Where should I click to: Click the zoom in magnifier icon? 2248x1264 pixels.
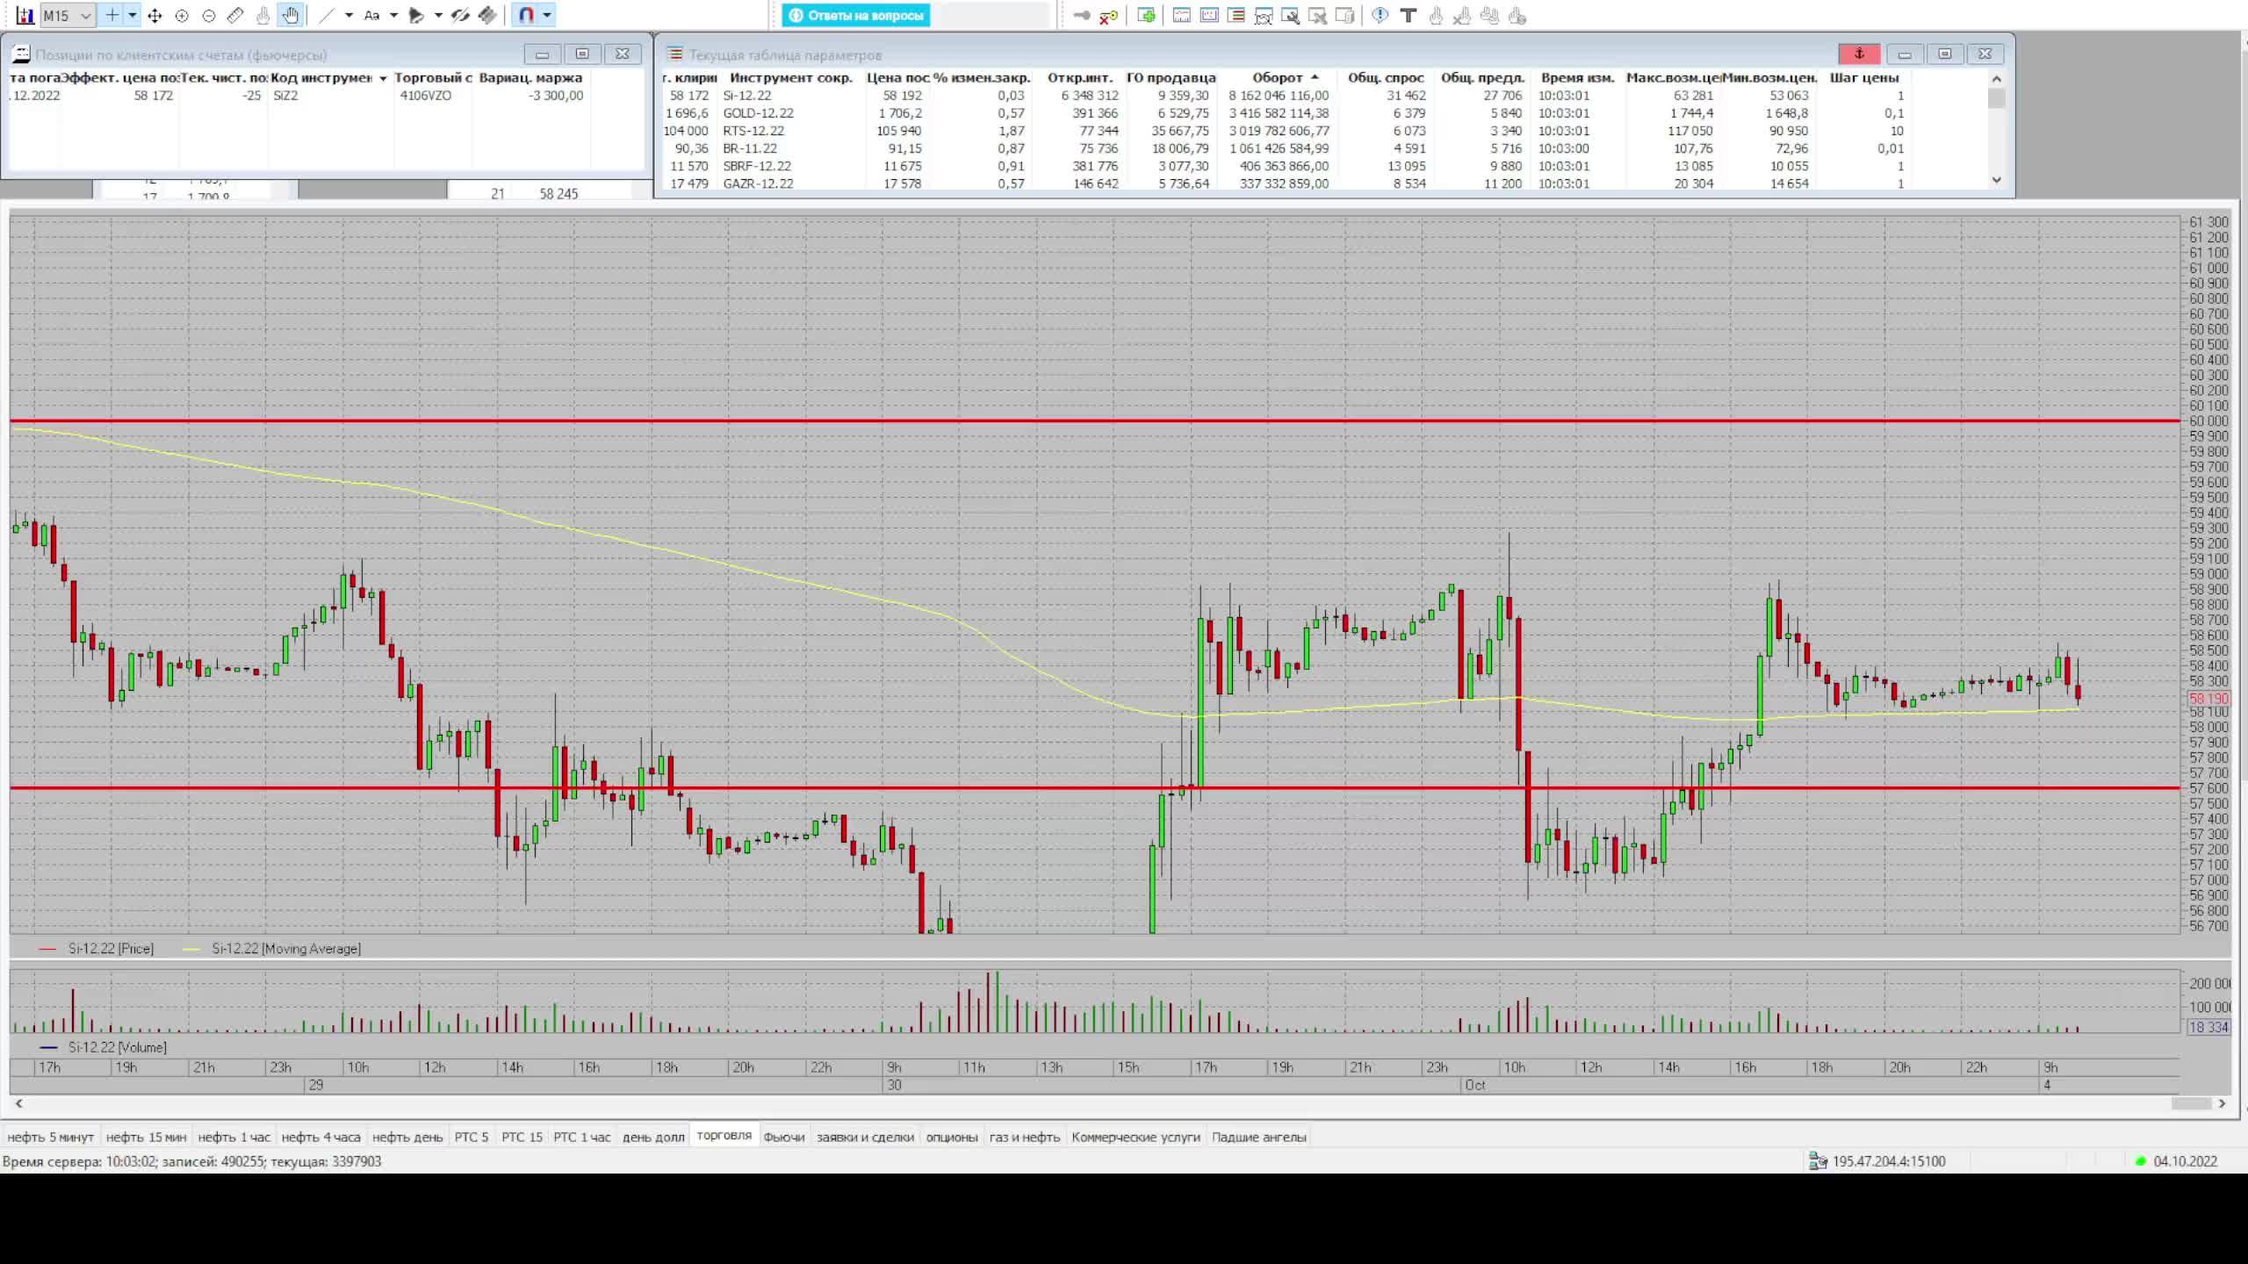(182, 16)
